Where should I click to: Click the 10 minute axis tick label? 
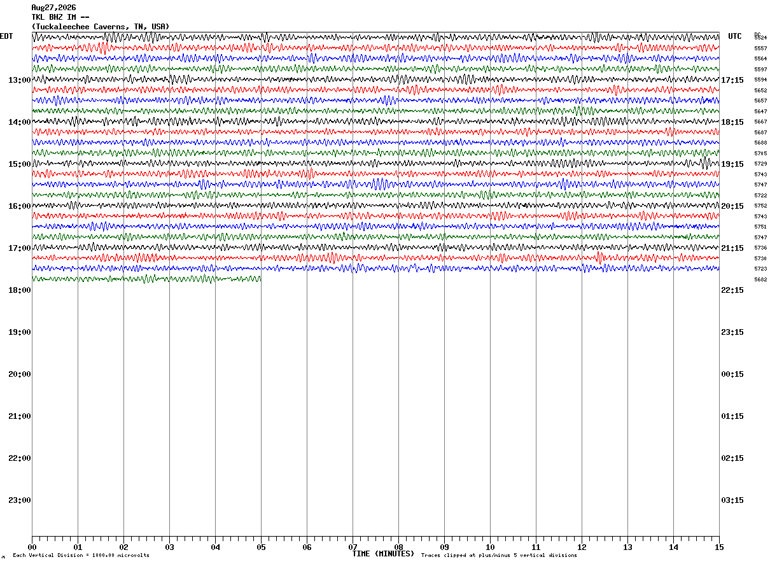(x=490, y=547)
